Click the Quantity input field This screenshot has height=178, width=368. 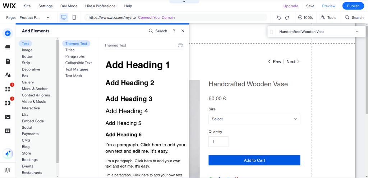coord(218,142)
